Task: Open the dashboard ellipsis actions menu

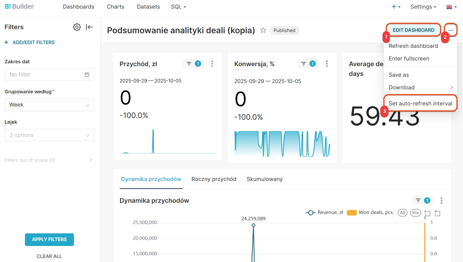Action: coord(451,30)
